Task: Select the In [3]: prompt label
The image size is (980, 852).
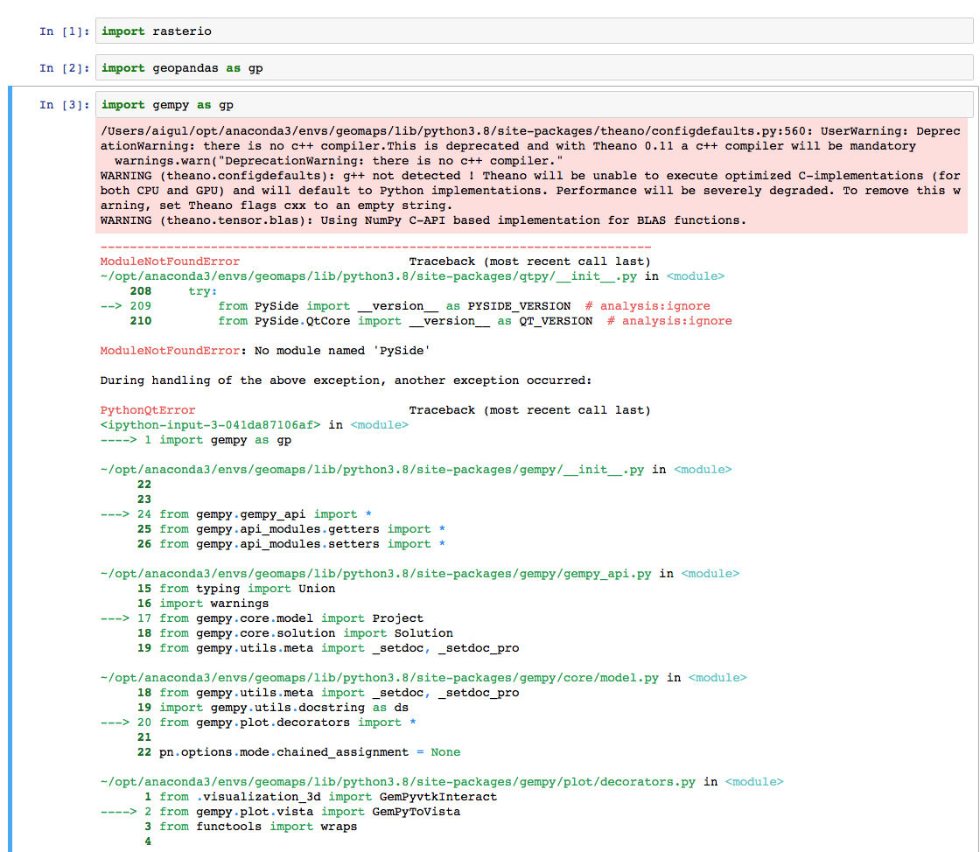Action: pyautogui.click(x=65, y=105)
